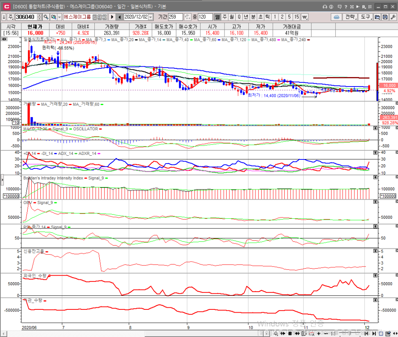Select the 5 interval button

coord(289,17)
